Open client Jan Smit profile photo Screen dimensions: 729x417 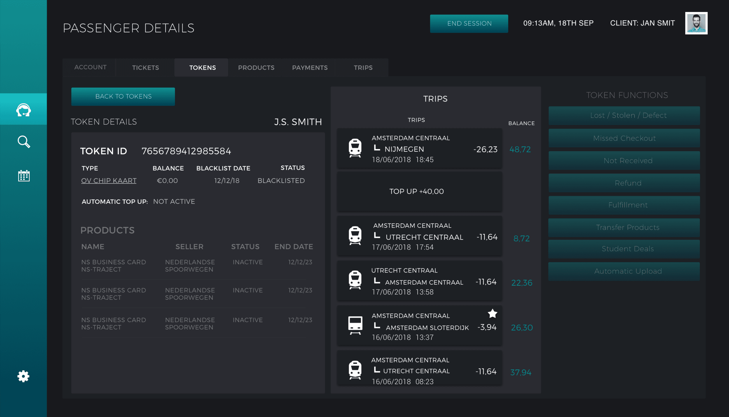click(x=696, y=23)
